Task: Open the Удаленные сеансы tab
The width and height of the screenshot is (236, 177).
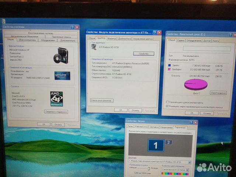Action: pos(62,37)
